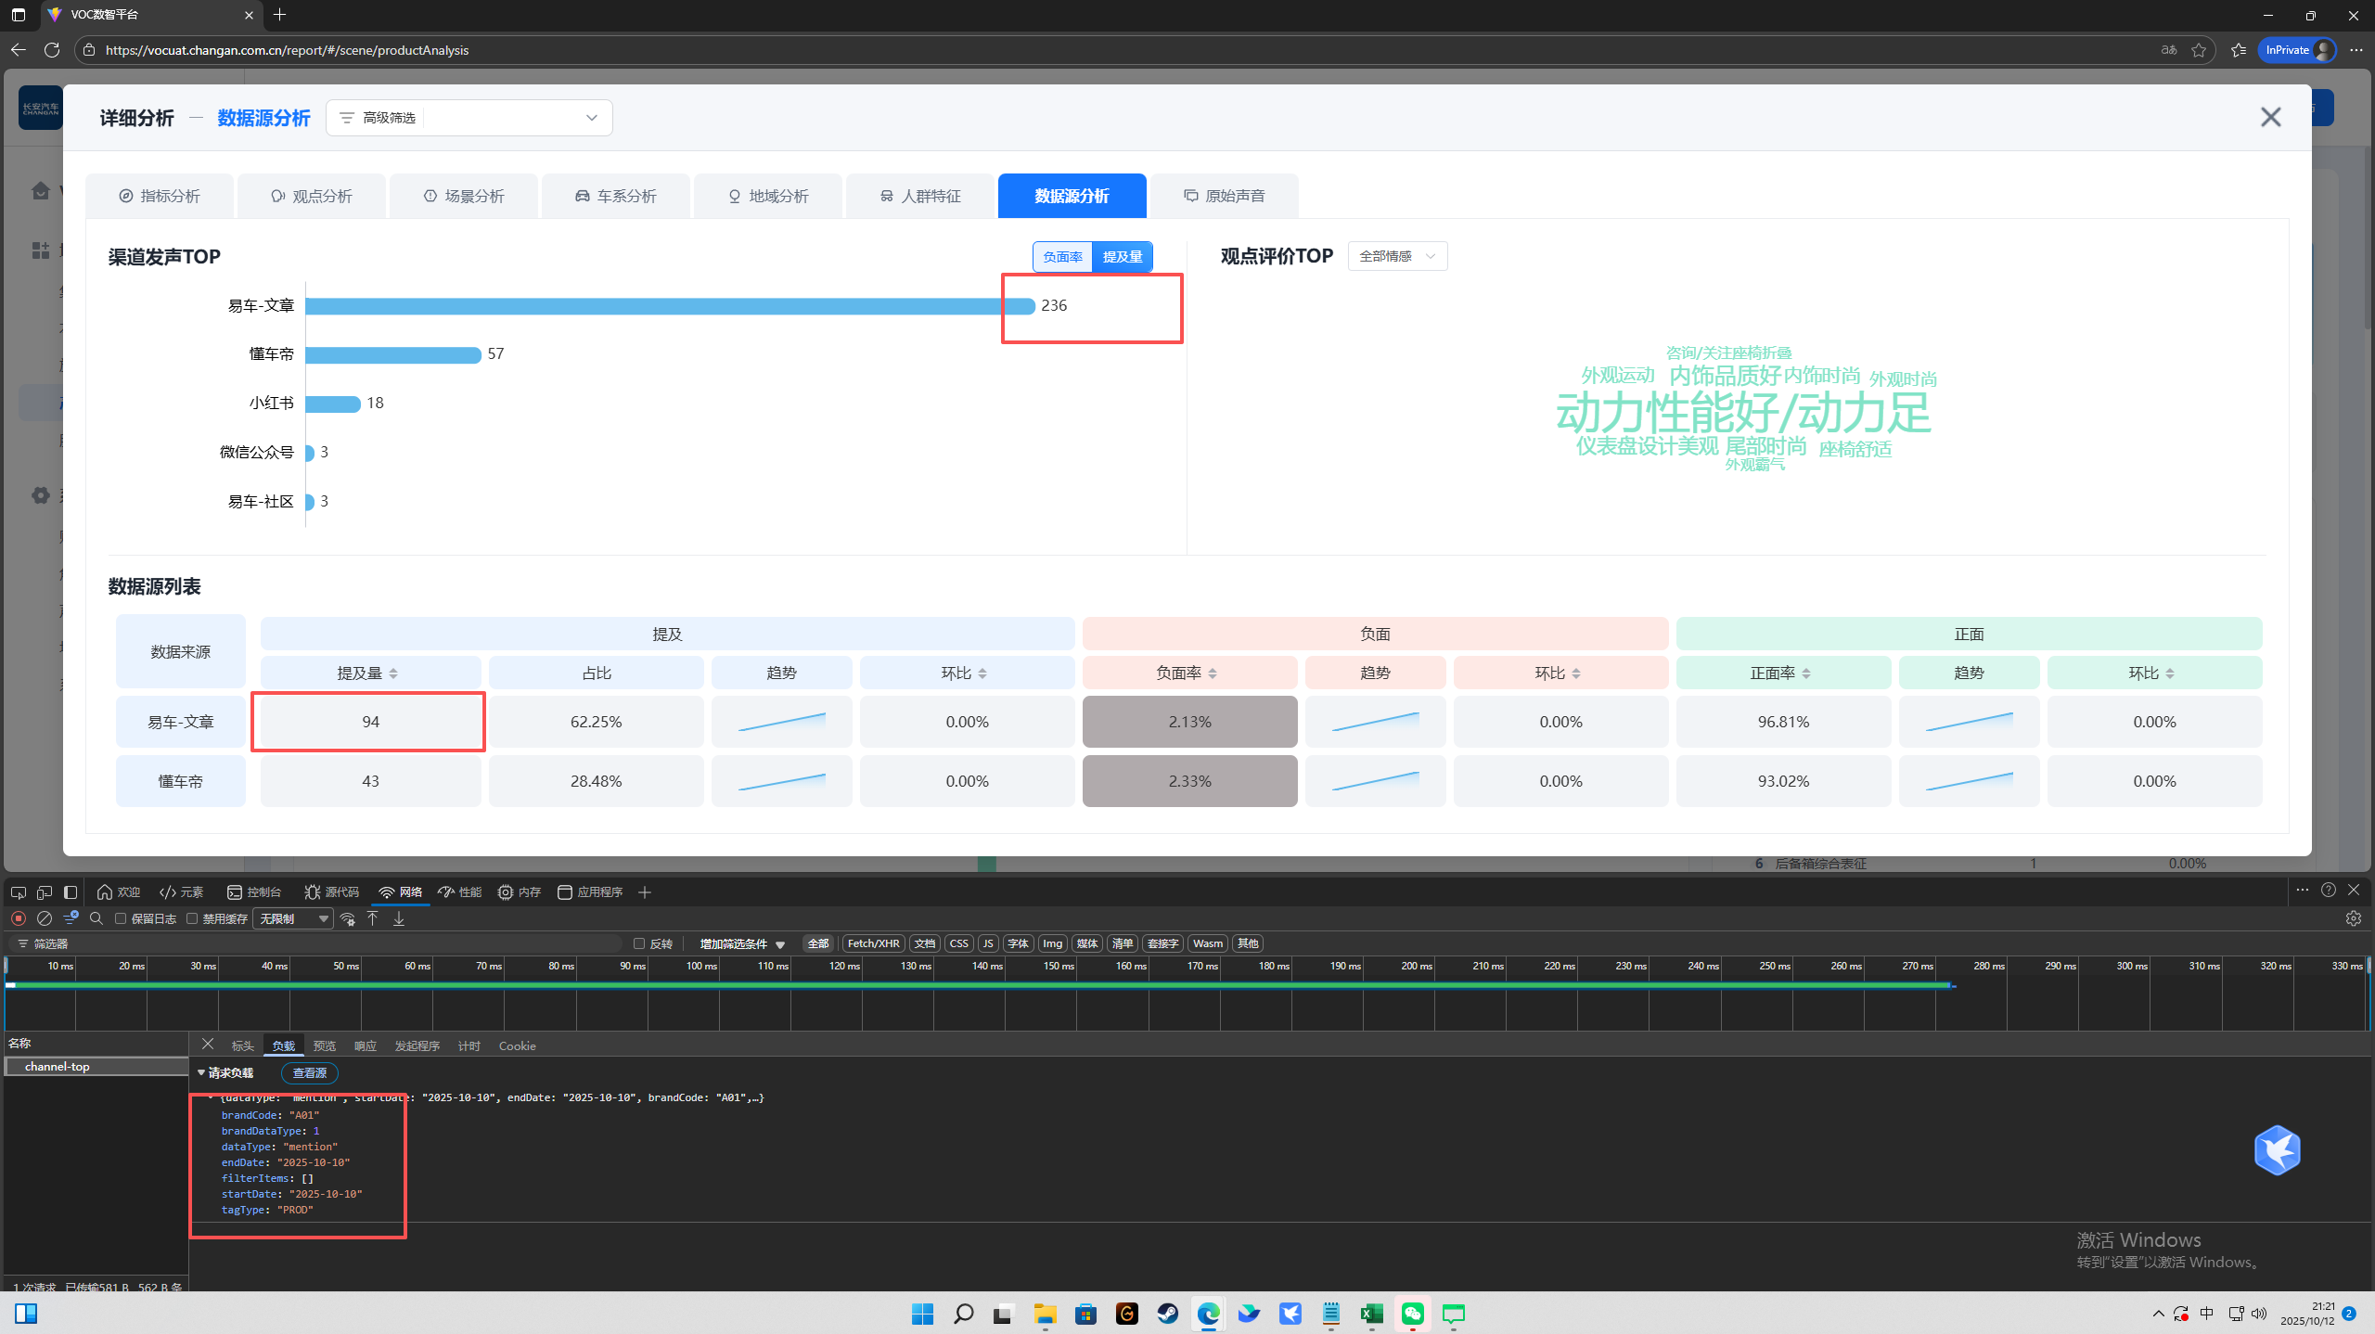Viewport: 2375px width, 1334px height.
Task: Open the network conditions wifi-gear icon
Action: (x=348, y=918)
